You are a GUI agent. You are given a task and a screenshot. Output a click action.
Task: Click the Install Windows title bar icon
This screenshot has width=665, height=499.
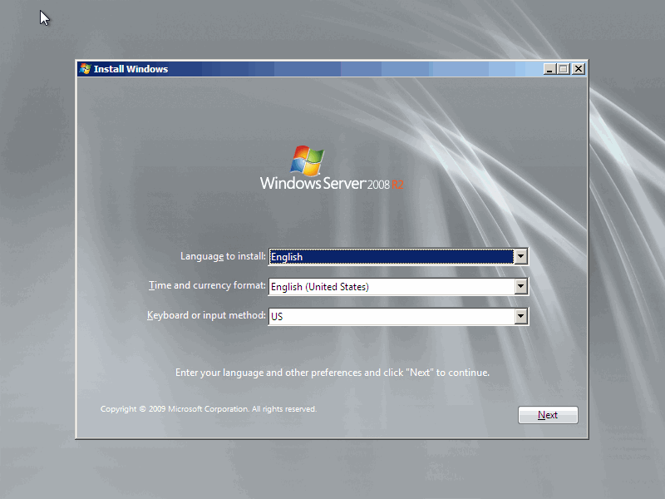click(86, 69)
